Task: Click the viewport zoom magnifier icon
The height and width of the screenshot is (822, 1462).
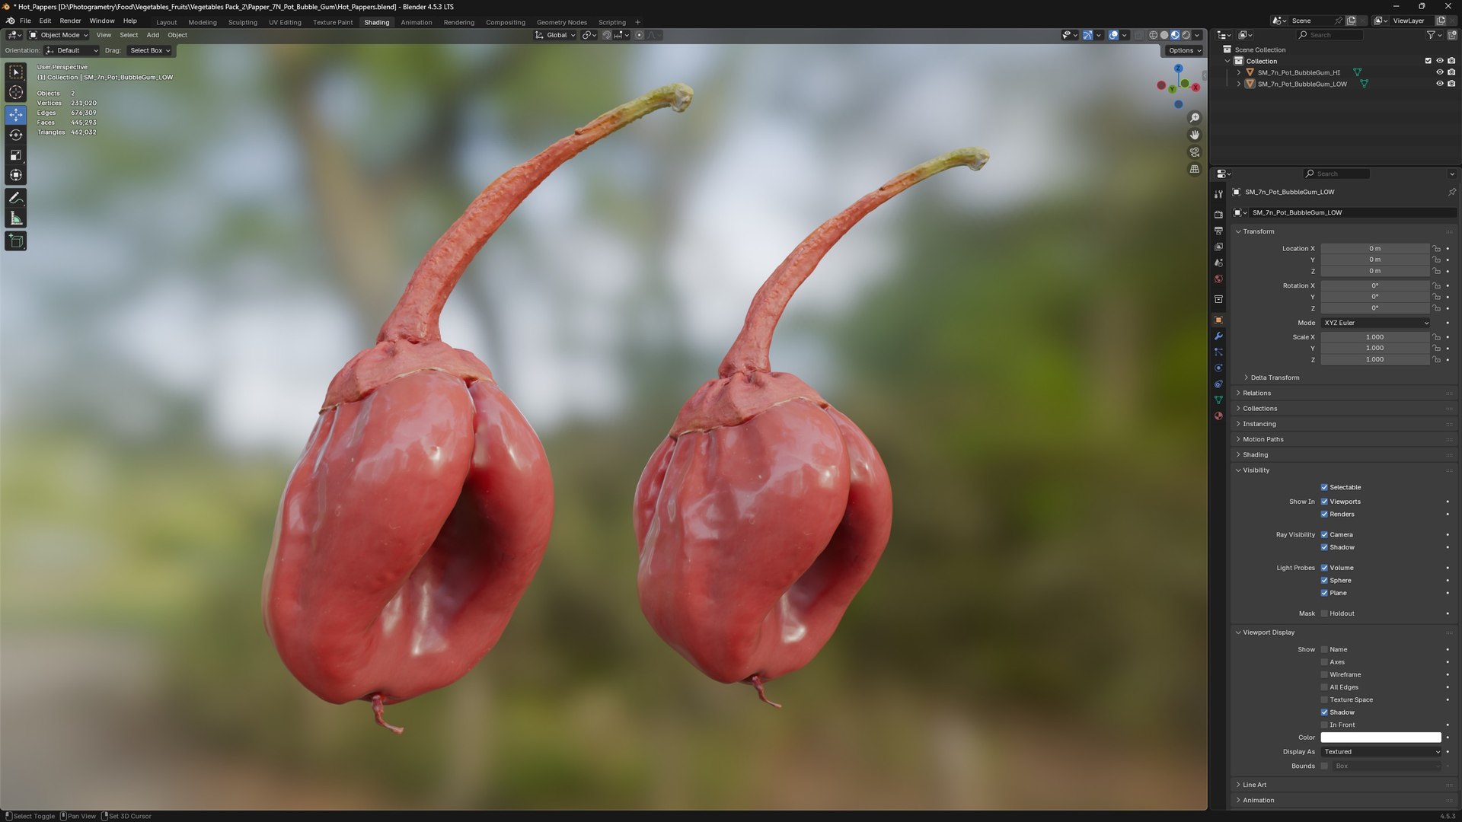Action: coord(1194,118)
